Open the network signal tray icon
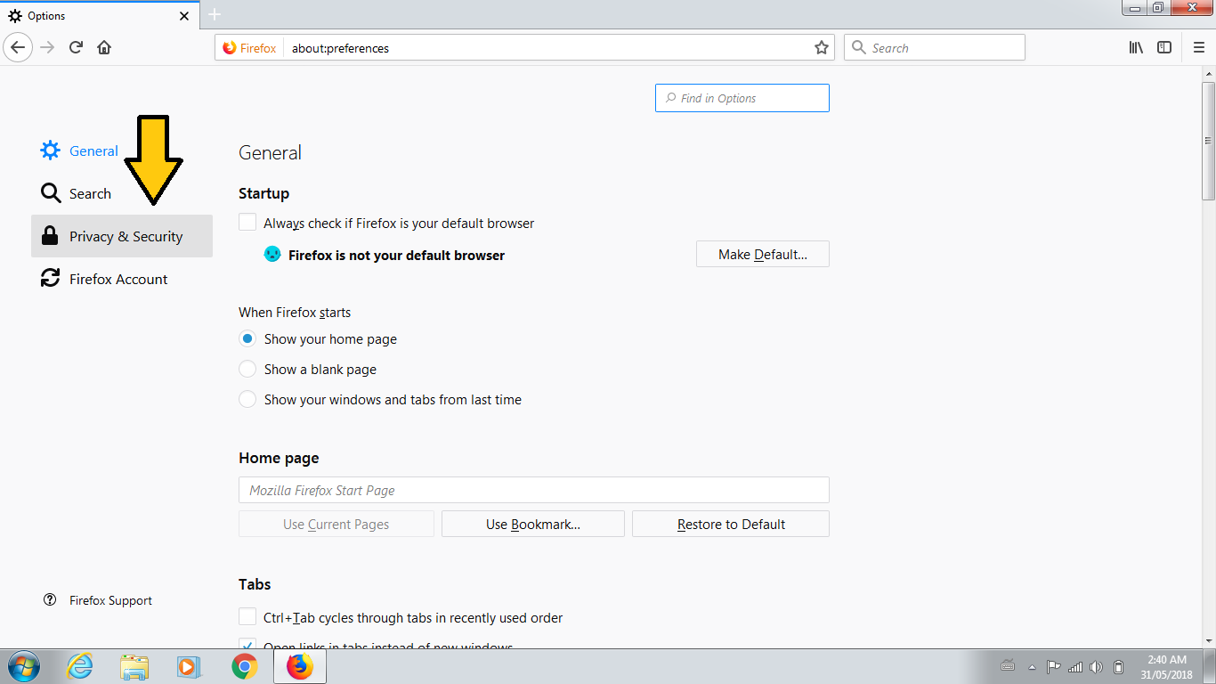 pyautogui.click(x=1075, y=666)
